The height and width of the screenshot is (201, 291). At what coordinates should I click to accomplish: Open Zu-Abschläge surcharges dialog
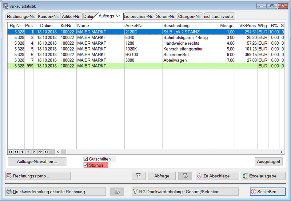tap(217, 176)
